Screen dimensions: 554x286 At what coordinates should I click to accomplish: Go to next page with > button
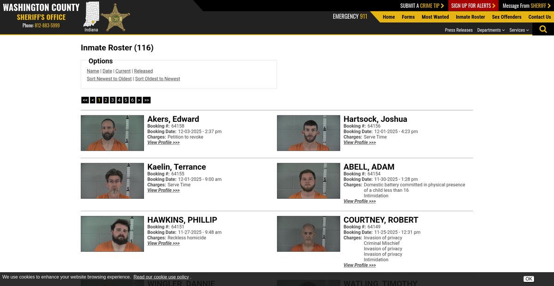(x=139, y=100)
